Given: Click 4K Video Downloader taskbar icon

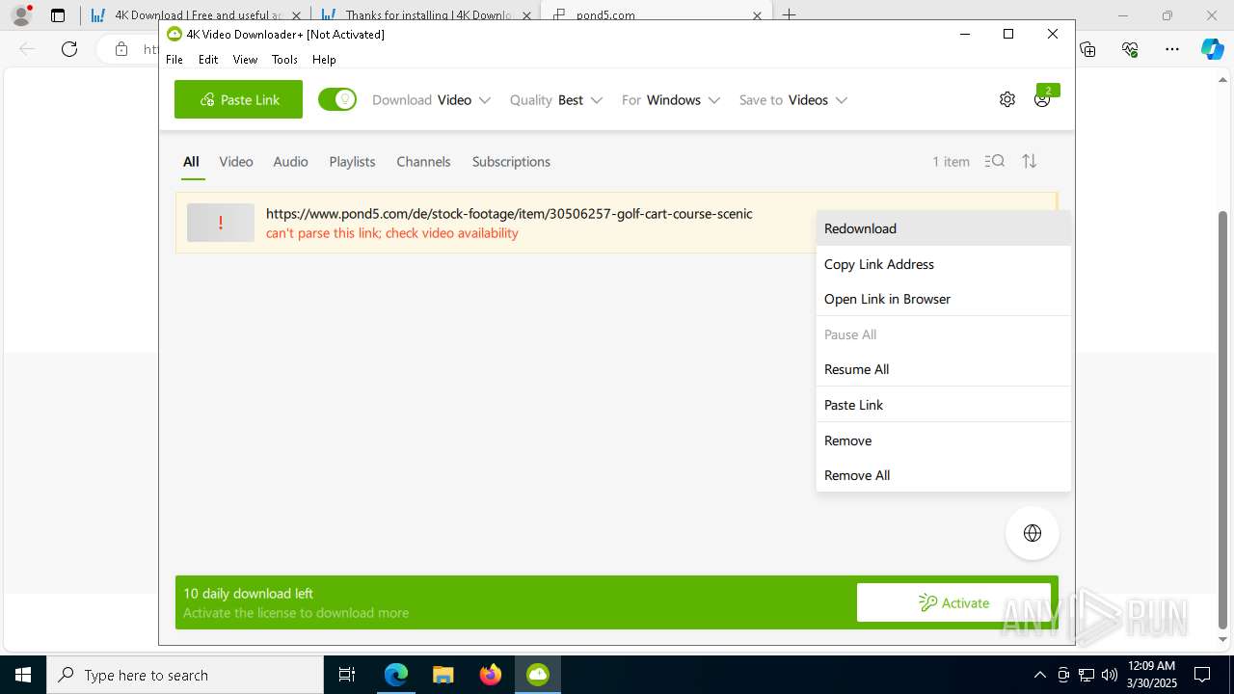Looking at the screenshot, I should [x=537, y=675].
